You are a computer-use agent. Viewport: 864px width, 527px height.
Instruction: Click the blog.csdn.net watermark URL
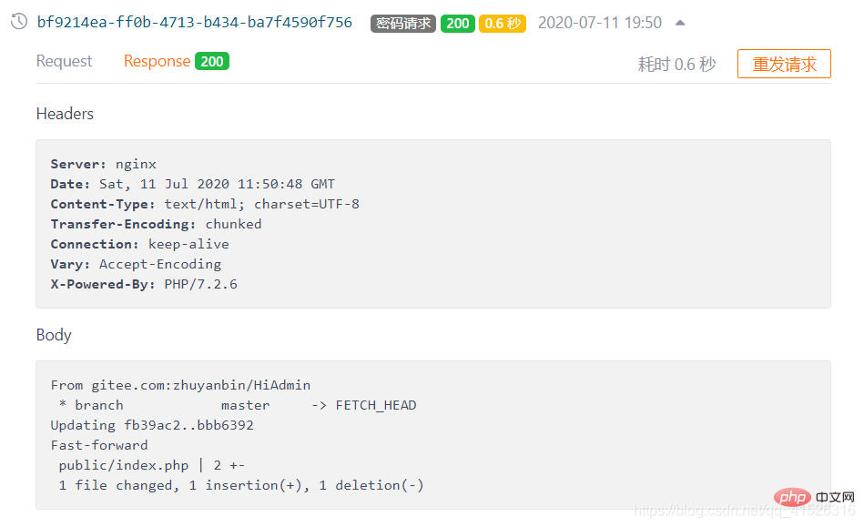click(x=744, y=511)
